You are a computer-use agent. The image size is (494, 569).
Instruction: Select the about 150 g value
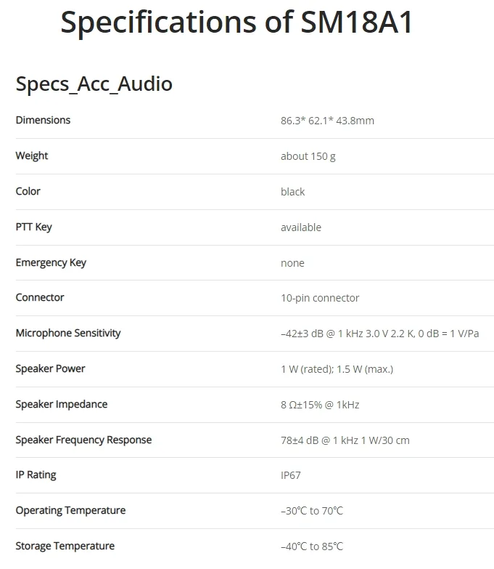[x=308, y=156]
